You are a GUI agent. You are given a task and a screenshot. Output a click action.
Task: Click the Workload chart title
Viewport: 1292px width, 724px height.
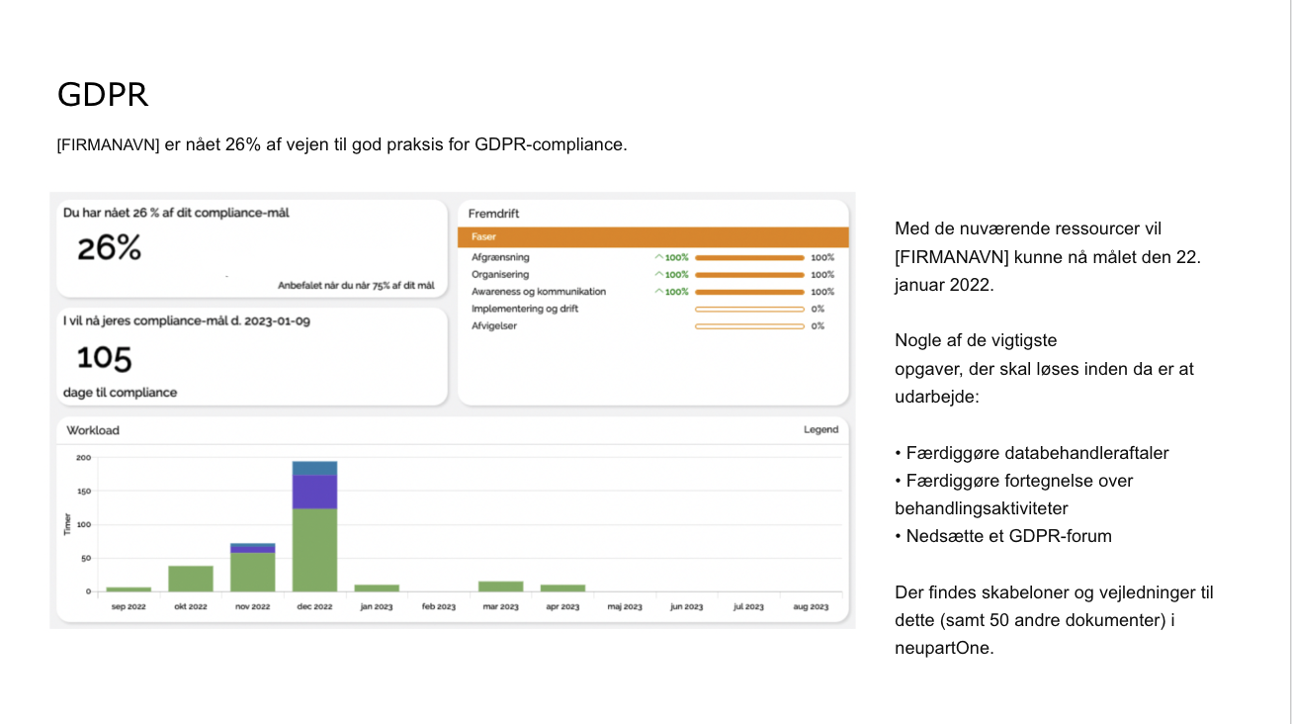(93, 430)
